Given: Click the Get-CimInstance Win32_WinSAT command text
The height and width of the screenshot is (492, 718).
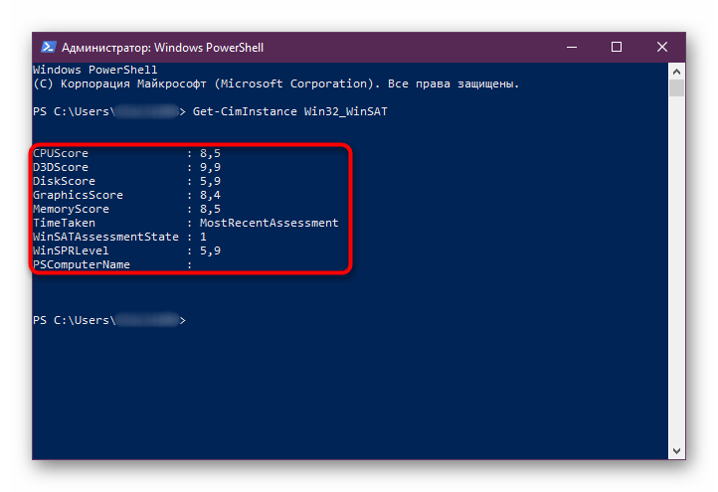Looking at the screenshot, I should pyautogui.click(x=289, y=111).
